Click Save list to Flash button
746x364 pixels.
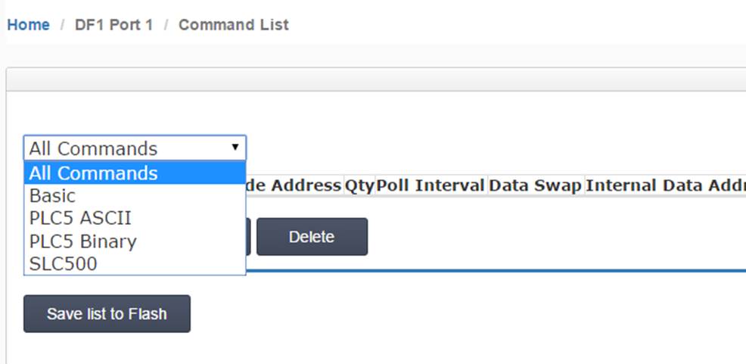[x=107, y=313]
